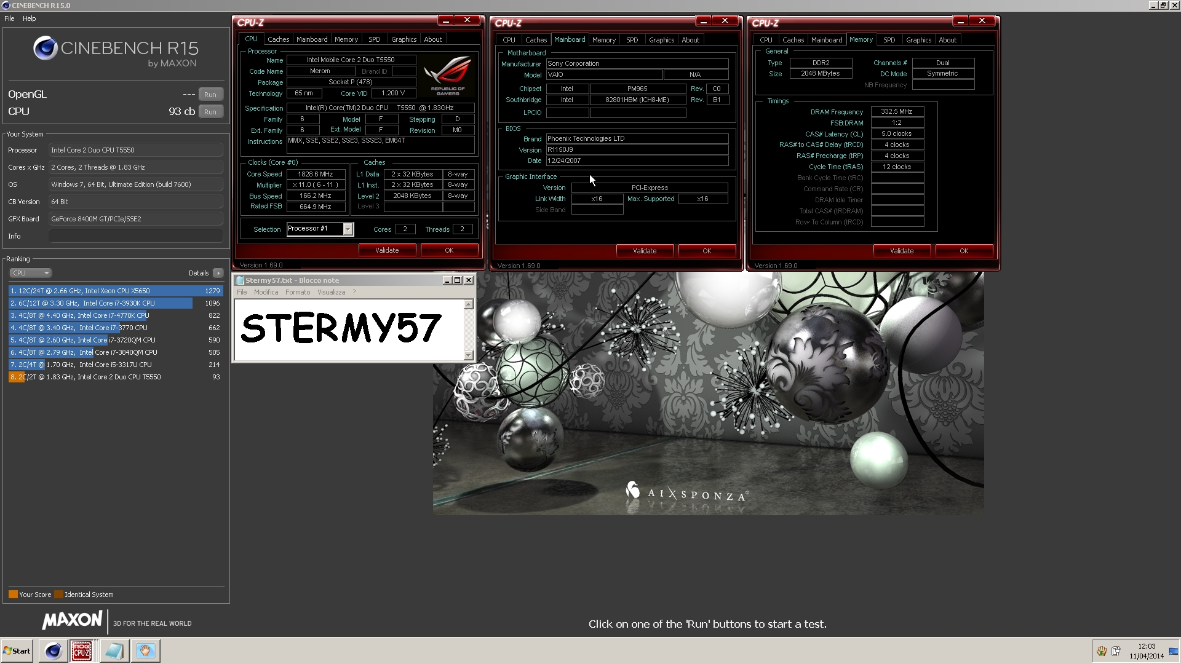Click the taskbar clock

1147,651
